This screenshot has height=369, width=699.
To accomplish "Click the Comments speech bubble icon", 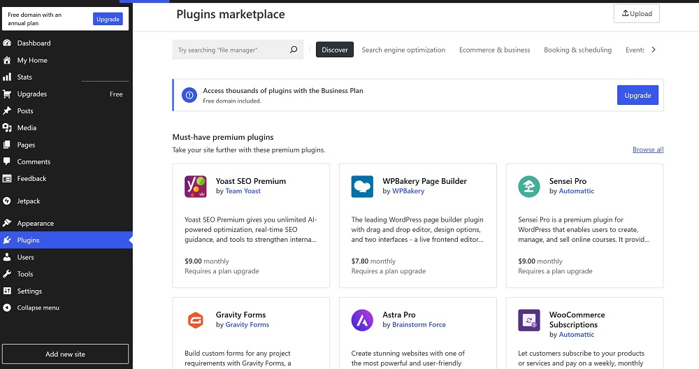I will 7,161.
